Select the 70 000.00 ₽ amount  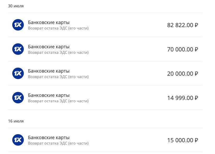point(183,49)
